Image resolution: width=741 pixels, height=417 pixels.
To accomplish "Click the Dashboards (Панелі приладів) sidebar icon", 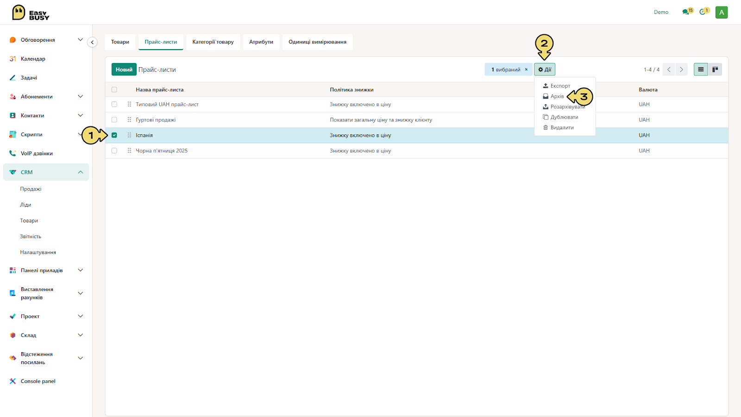I will pos(13,270).
